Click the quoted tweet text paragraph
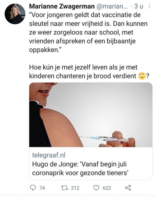This screenshot has height=198, width=157. click(88, 32)
